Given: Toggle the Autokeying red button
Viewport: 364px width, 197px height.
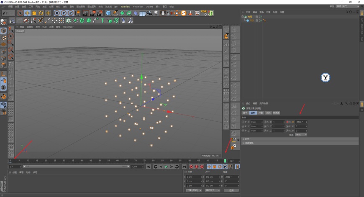Looking at the screenshot, I should click(x=197, y=167).
